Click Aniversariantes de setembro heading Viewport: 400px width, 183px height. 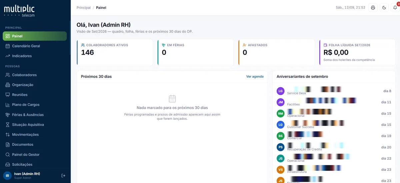[302, 77]
